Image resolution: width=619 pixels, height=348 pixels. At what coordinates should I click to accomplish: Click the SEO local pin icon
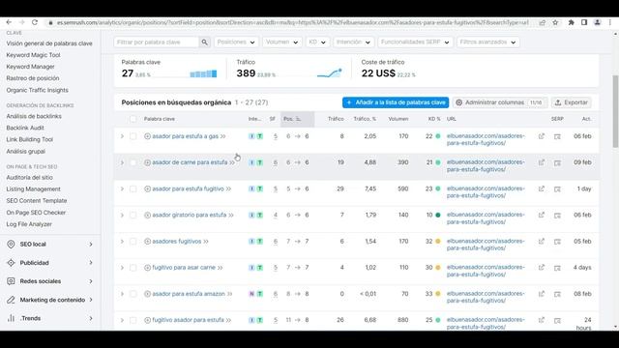pos(11,245)
